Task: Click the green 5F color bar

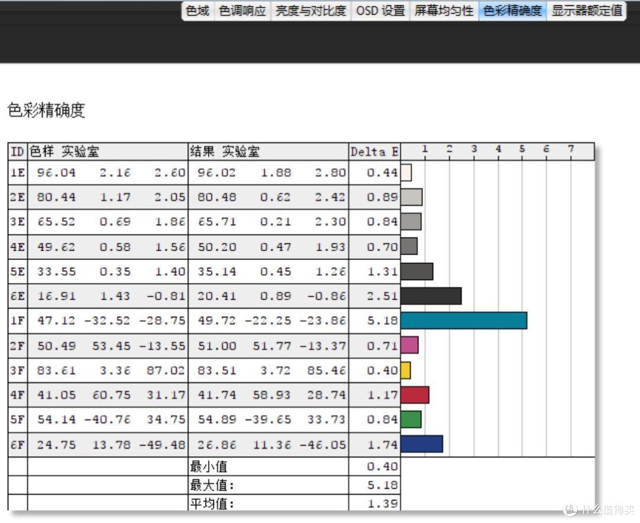Action: click(411, 419)
